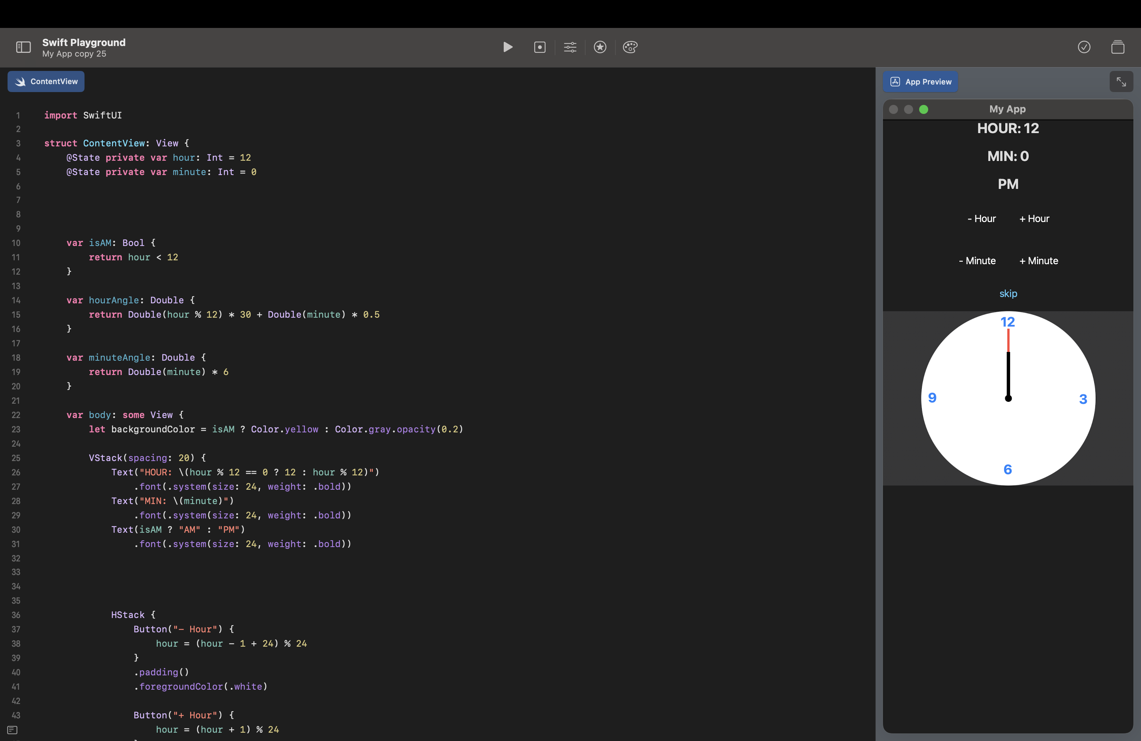Expand the App Preview to full size
This screenshot has width=1141, height=741.
coord(1121,82)
